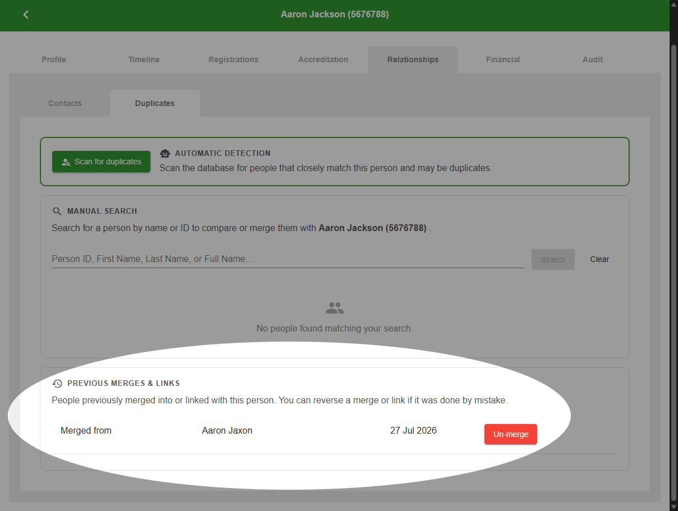View the Audit tab
Viewport: 678px width, 511px height.
593,59
